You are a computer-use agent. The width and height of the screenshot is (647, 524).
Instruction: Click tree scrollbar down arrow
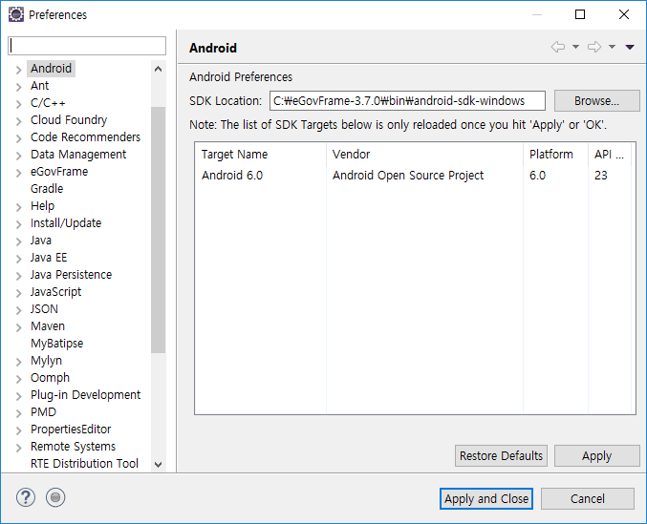pos(158,464)
